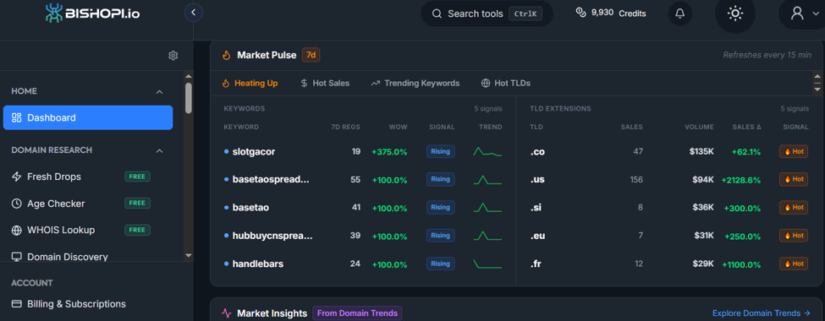
Task: Open WHOIS Lookup tool
Action: (x=61, y=230)
